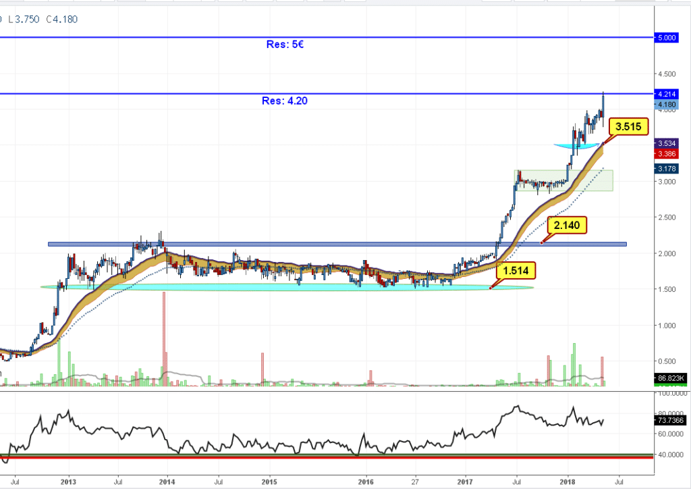Select the cyan ellipse support zone at 1.500

click(x=287, y=287)
